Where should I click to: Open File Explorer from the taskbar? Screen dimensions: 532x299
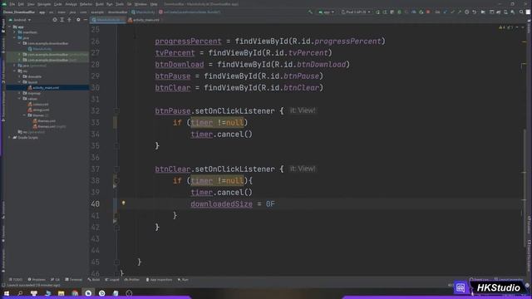tap(61, 293)
